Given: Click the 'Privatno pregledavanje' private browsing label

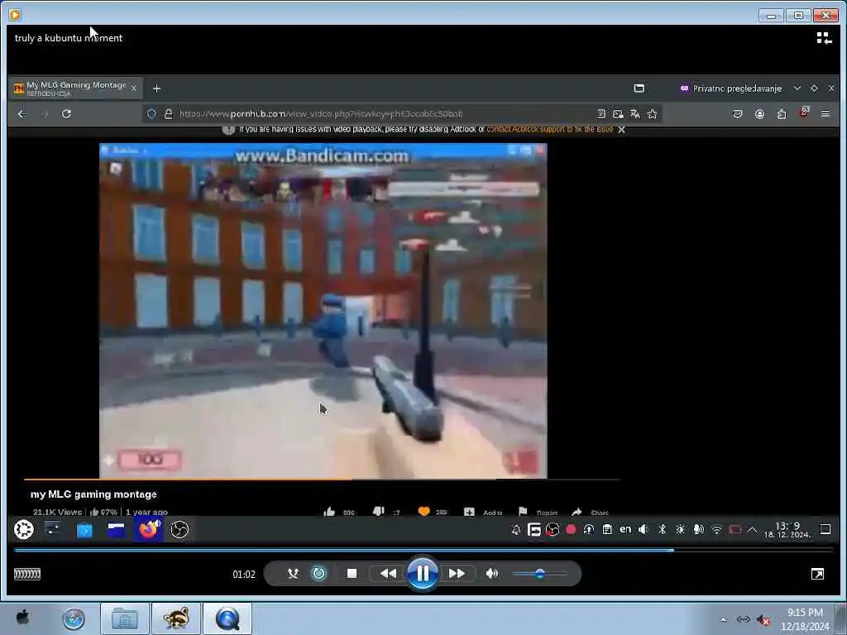Looking at the screenshot, I should coord(737,88).
